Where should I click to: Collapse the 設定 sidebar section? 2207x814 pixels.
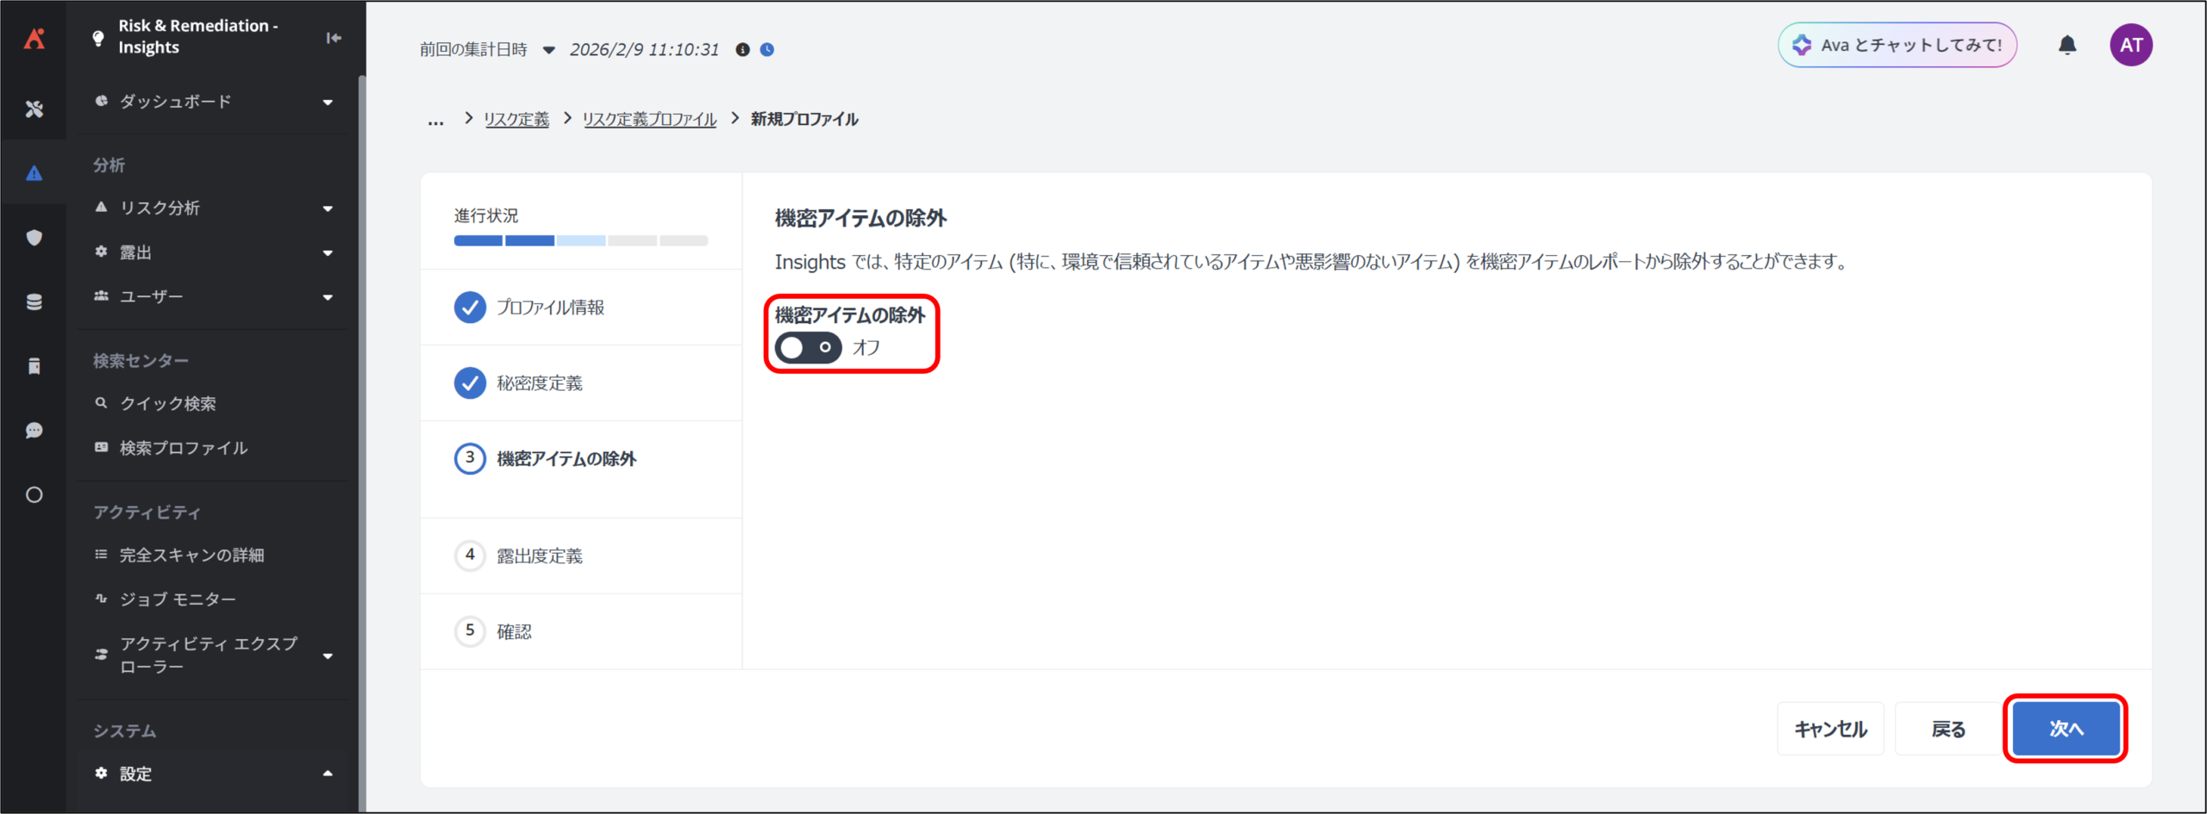click(x=327, y=774)
